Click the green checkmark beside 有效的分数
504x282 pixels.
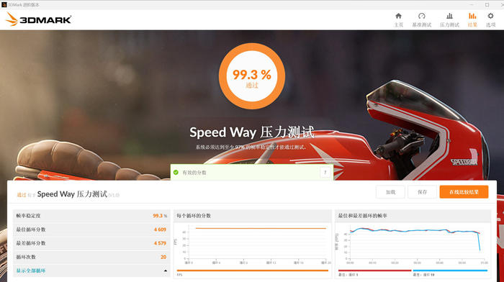[176, 173]
